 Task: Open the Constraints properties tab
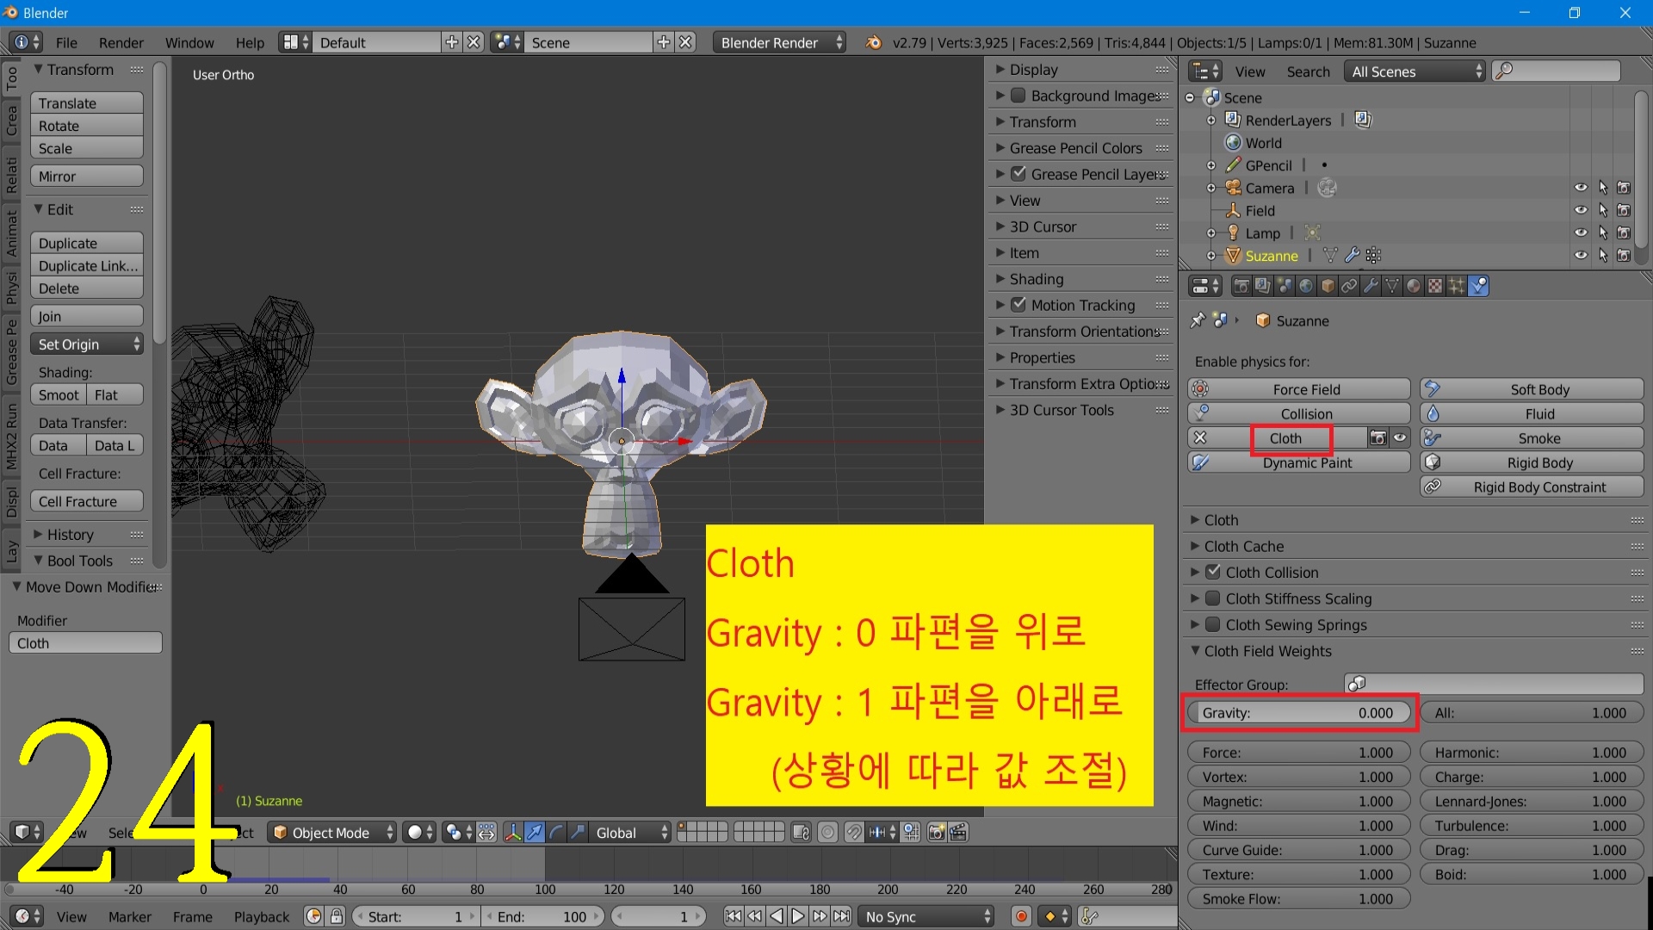pyautogui.click(x=1349, y=286)
